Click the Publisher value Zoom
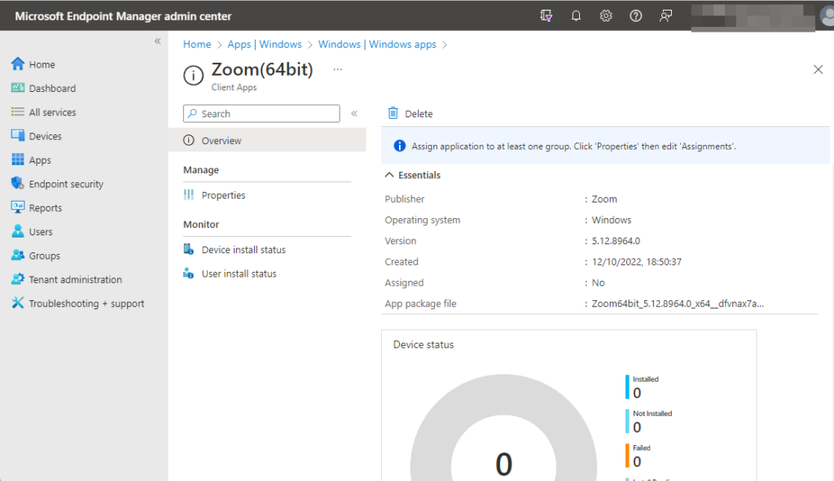 (604, 199)
